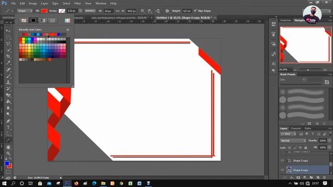This screenshot has width=333, height=187.
Task: Select the Lasso tool
Action: (x=8, y=44)
